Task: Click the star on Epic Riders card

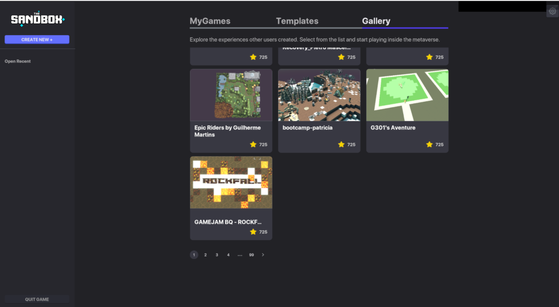Action: 253,144
